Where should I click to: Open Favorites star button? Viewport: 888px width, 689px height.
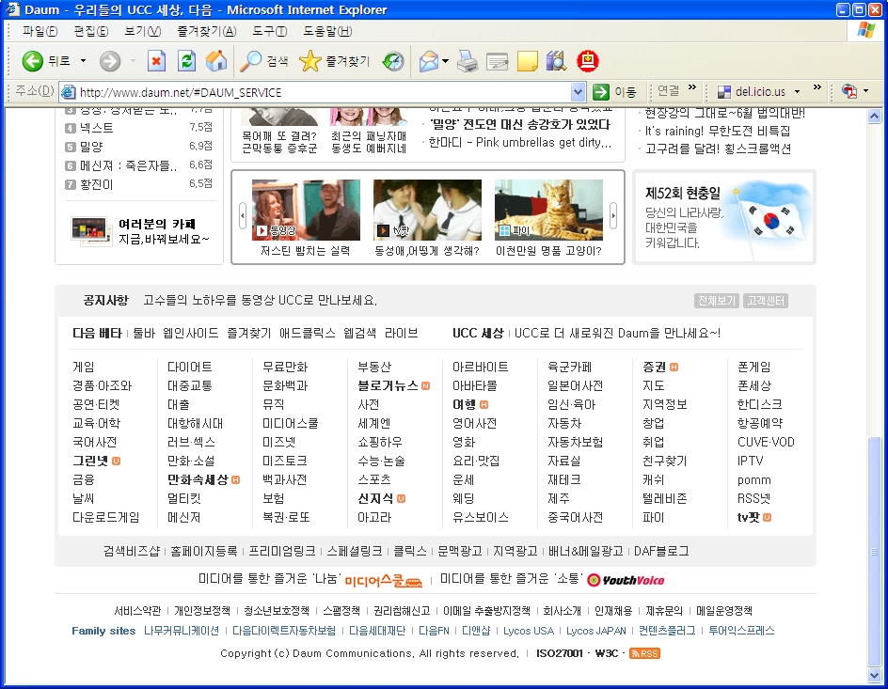[309, 61]
